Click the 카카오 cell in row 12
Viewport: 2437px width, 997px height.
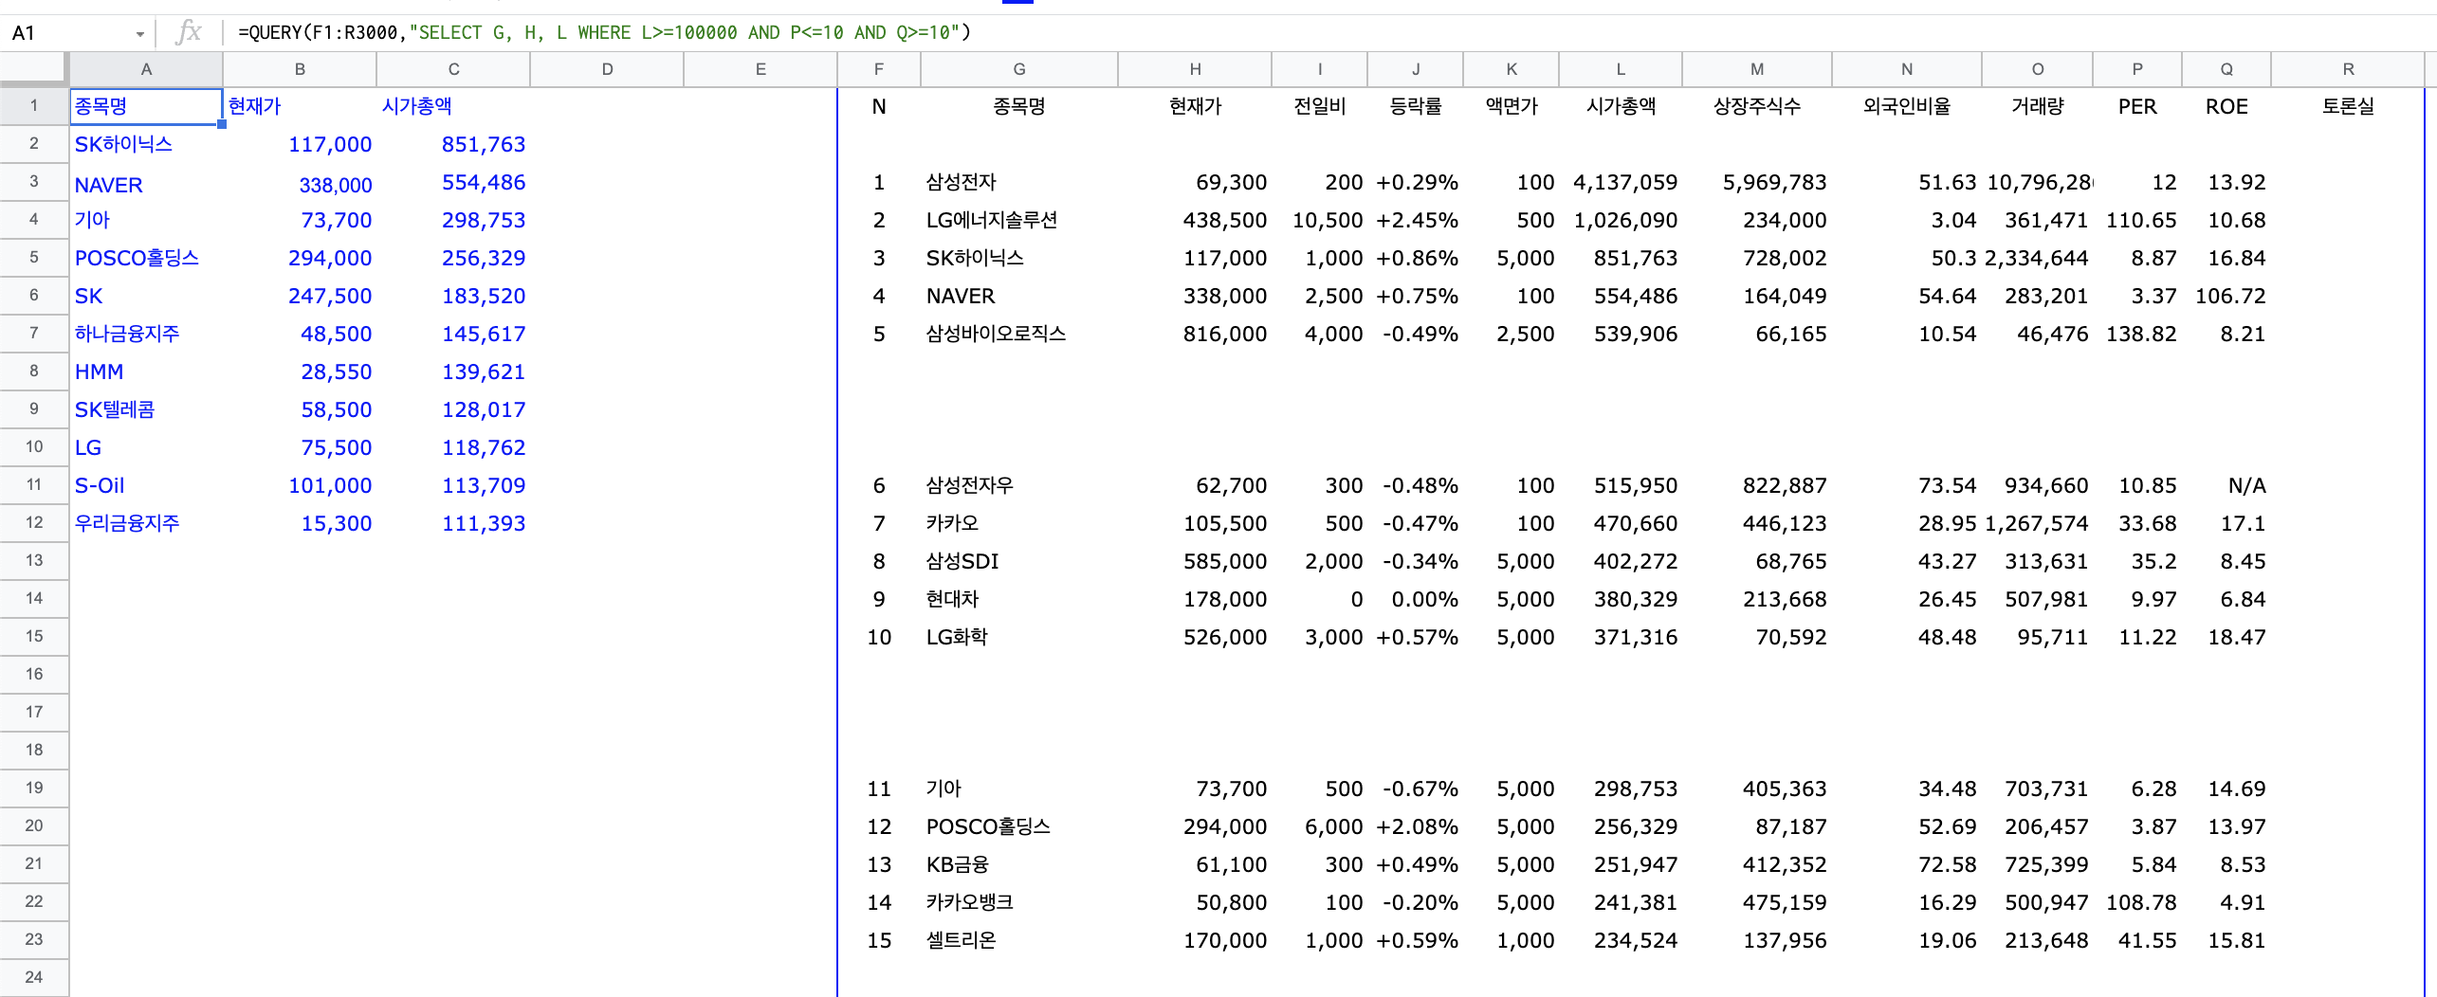1019,523
